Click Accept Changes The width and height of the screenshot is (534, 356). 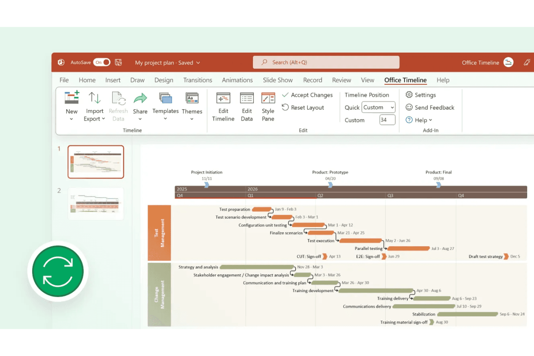(x=307, y=95)
